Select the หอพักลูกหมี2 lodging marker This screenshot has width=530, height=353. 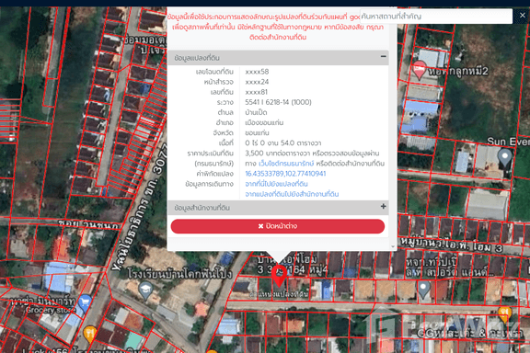pyautogui.click(x=420, y=70)
